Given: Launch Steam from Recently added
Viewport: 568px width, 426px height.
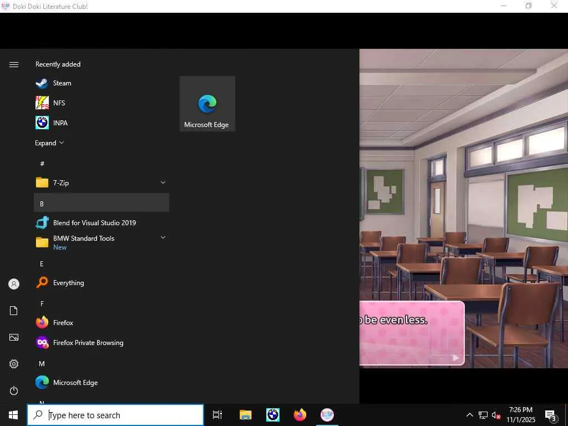Looking at the screenshot, I should (x=102, y=83).
